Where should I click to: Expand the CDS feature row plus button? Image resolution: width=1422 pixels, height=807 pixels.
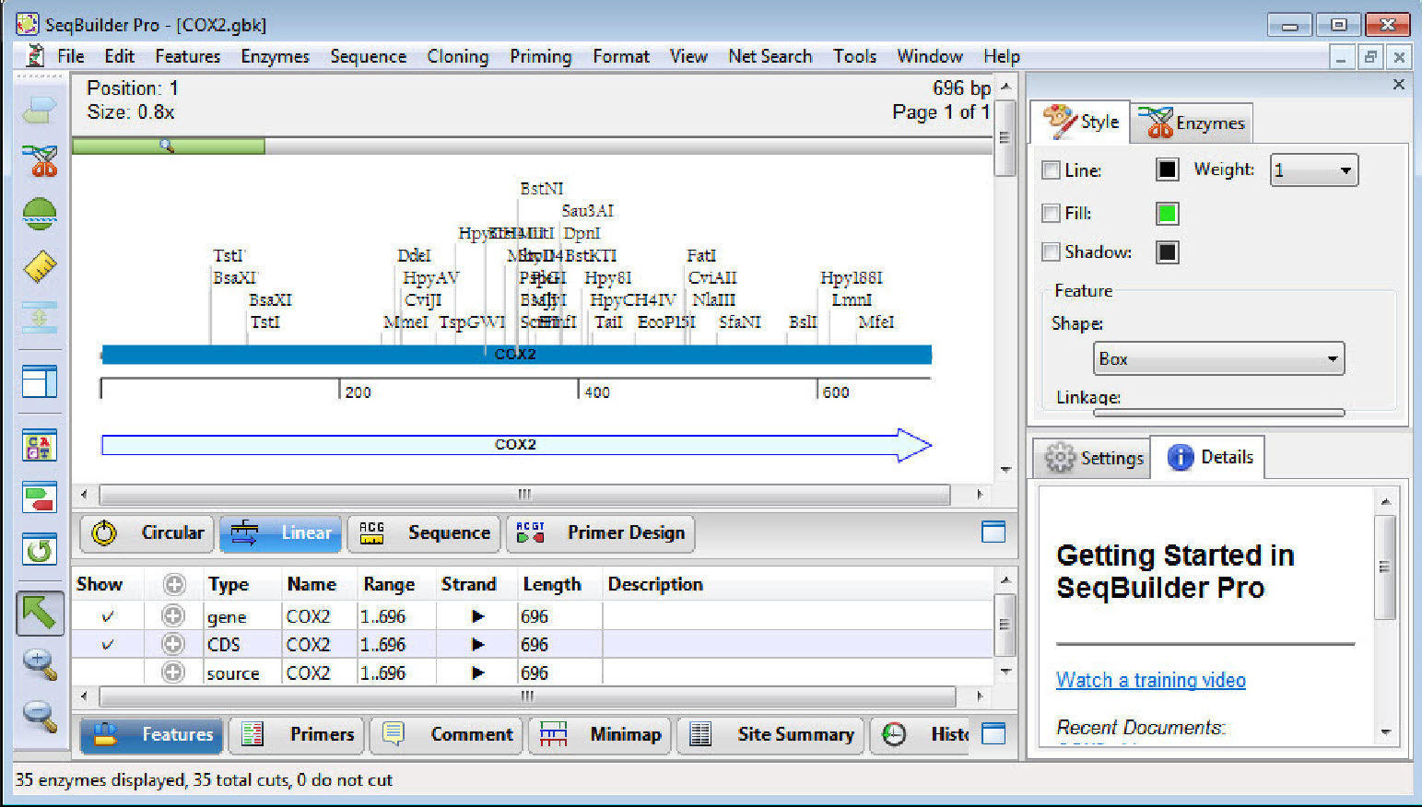point(173,644)
